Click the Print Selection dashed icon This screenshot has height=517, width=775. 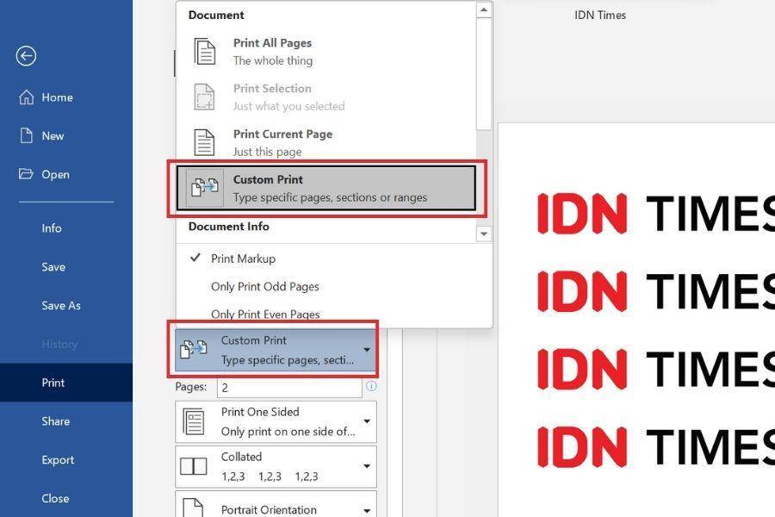(x=205, y=97)
